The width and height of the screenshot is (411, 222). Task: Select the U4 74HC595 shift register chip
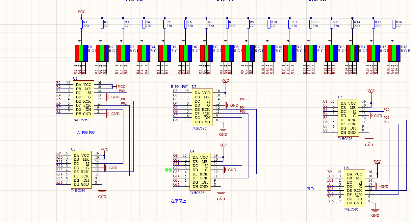click(200, 172)
